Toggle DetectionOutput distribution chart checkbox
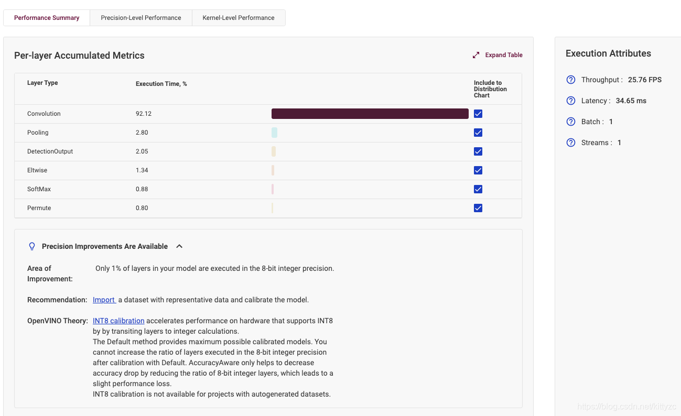This screenshot has width=681, height=416. click(478, 151)
